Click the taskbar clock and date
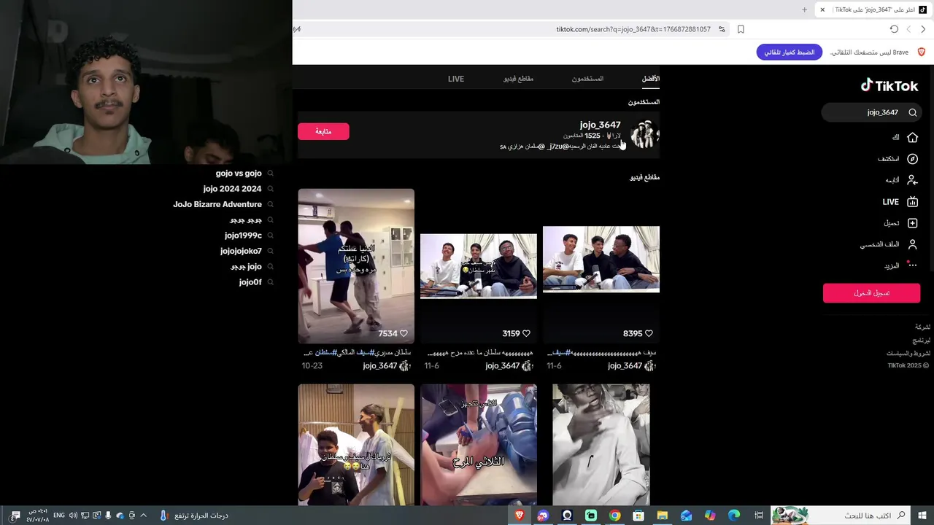The image size is (934, 525). click(38, 516)
